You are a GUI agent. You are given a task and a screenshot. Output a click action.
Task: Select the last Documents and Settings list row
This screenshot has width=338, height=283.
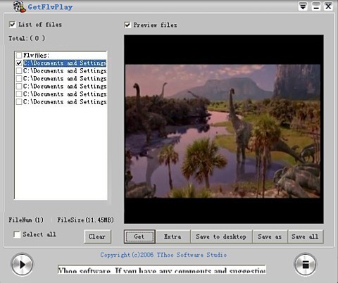click(61, 102)
